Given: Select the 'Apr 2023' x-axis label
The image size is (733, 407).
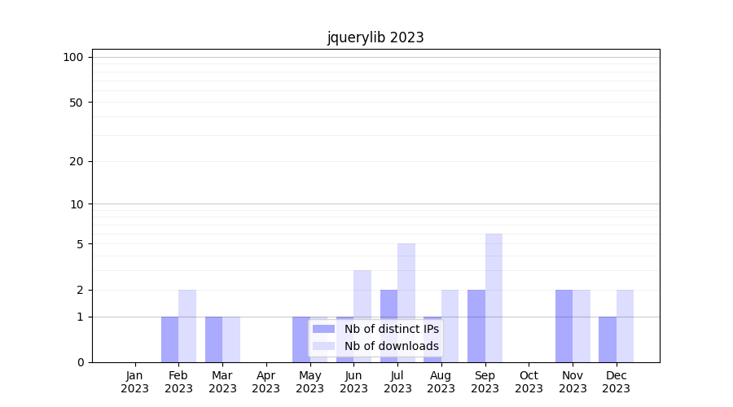Looking at the screenshot, I should [266, 382].
